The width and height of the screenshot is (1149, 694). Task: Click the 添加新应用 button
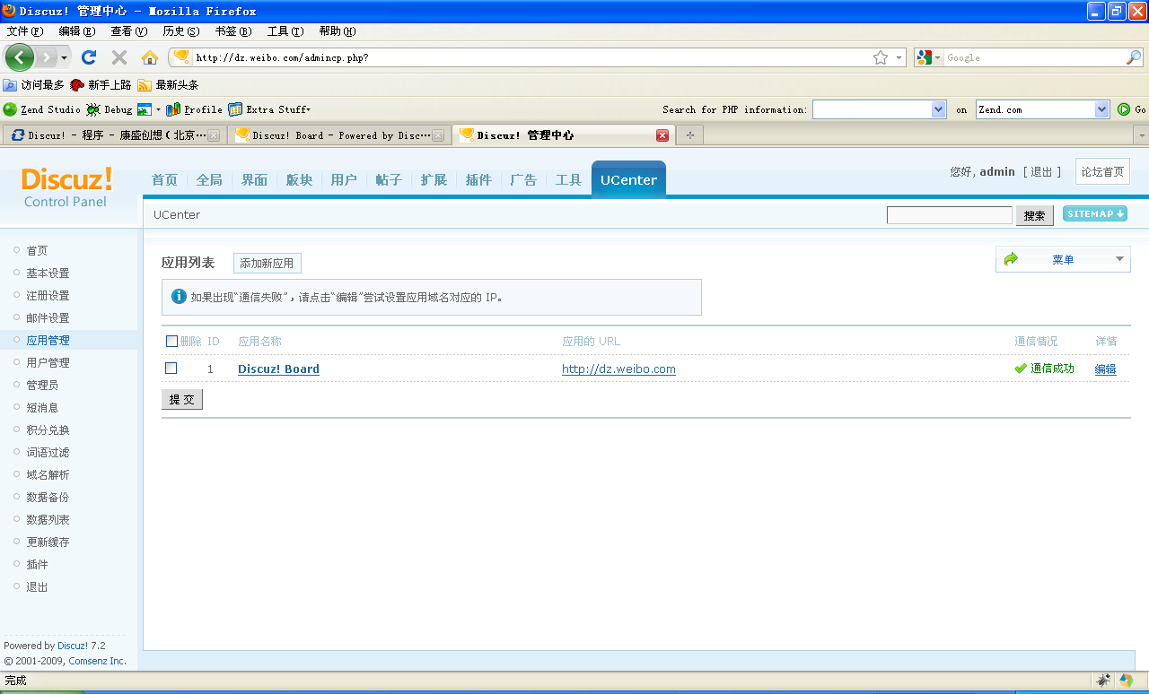coord(267,264)
